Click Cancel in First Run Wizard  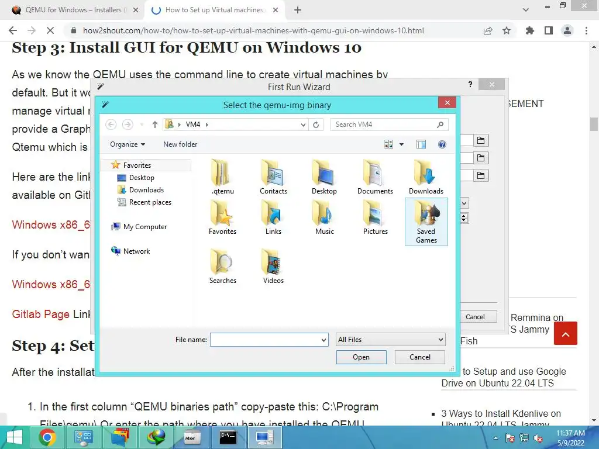(475, 317)
